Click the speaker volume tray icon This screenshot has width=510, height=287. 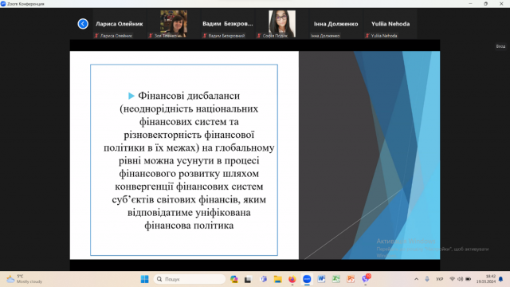[x=460, y=279]
